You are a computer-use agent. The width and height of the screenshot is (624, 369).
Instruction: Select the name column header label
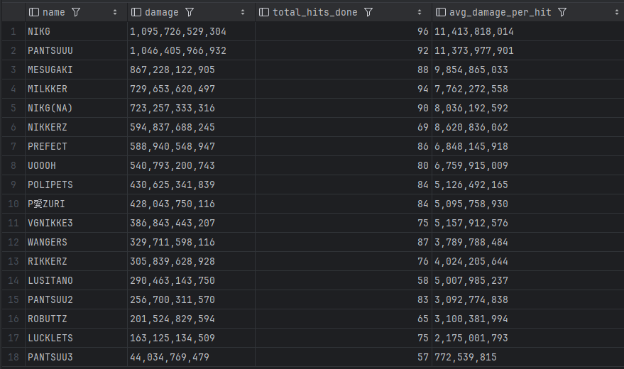tap(54, 12)
